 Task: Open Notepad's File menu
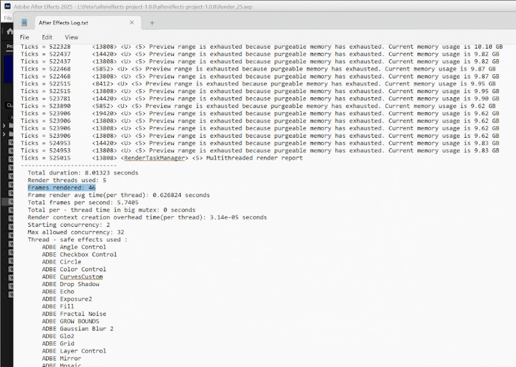(x=24, y=37)
